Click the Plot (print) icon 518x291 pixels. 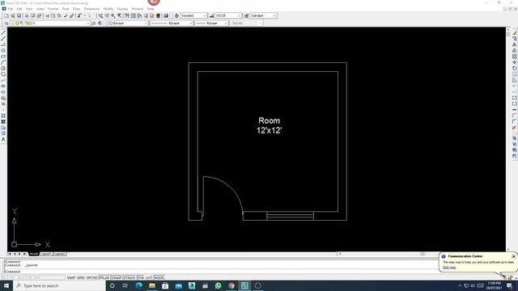[27, 16]
